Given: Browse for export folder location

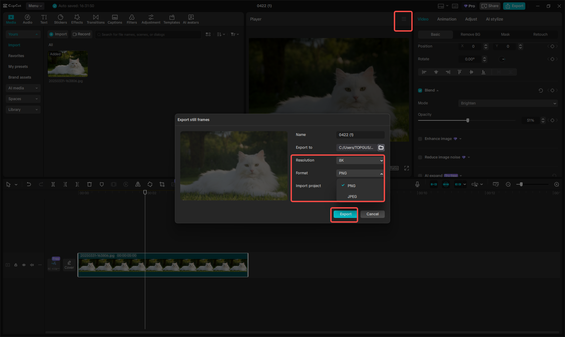Looking at the screenshot, I should coord(381,148).
